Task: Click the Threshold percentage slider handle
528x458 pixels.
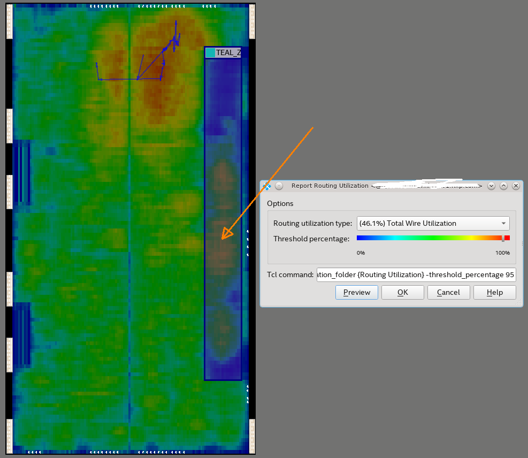Action: (503, 238)
